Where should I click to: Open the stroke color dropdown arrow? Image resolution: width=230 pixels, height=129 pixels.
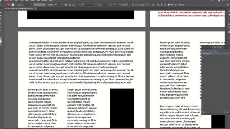pos(15,5)
